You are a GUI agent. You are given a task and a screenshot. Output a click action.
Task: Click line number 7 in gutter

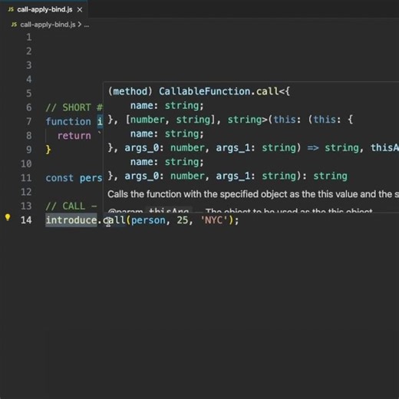click(x=29, y=121)
